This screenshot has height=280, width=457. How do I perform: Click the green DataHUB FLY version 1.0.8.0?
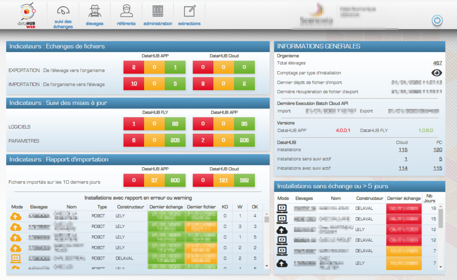[425, 130]
